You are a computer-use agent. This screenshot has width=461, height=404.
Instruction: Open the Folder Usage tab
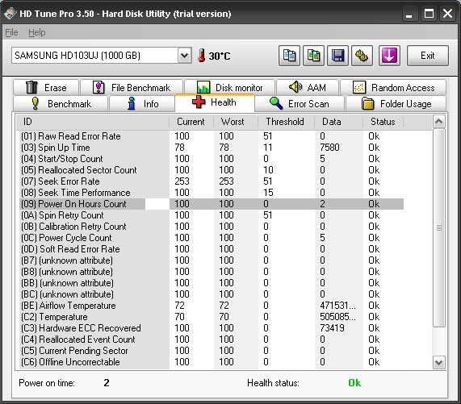(x=396, y=104)
